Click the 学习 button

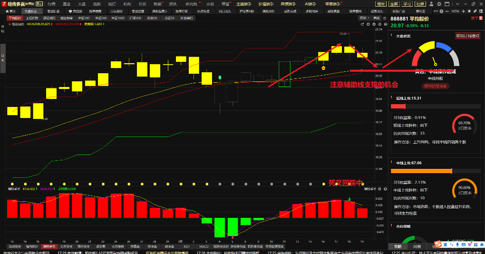coord(407,4)
